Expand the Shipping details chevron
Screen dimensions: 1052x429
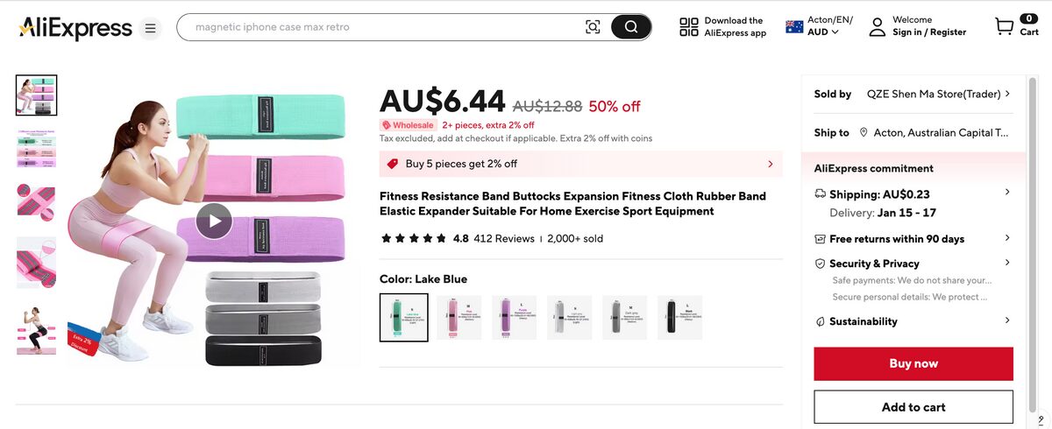click(1007, 193)
